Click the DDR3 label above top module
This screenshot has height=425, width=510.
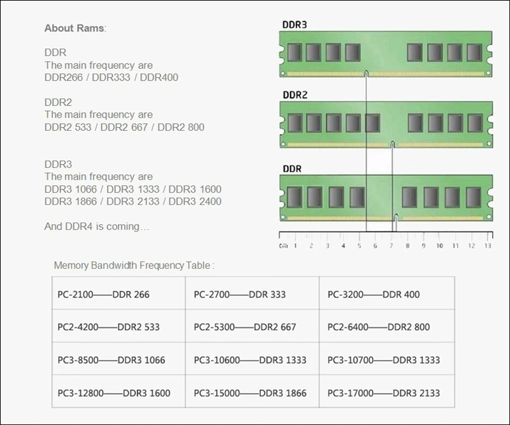tap(295, 25)
